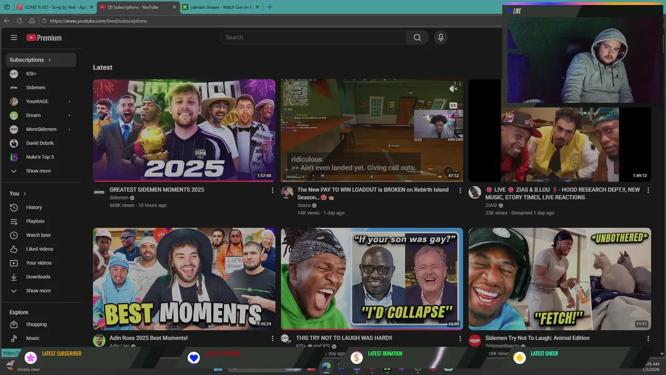
Task: Expand Show more under Subscriptions
Action: coord(41,171)
